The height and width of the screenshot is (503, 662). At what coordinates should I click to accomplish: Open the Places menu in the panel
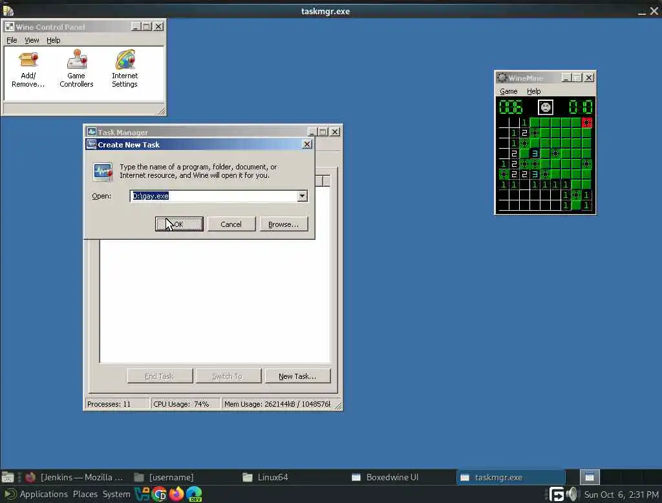coord(85,494)
